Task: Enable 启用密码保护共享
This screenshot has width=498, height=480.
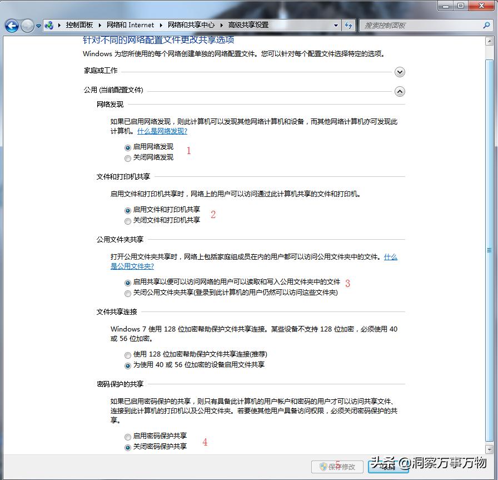Action: [128, 437]
